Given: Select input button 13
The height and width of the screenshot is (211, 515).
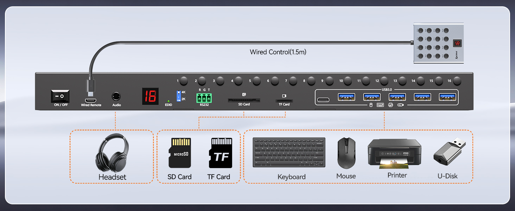Looking at the screenshot, I should 402,81.
